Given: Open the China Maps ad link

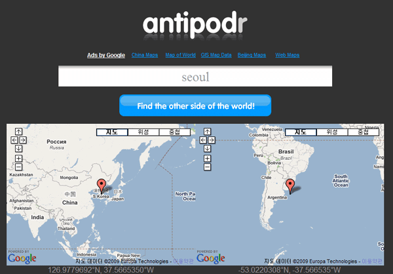Looking at the screenshot, I should [145, 55].
